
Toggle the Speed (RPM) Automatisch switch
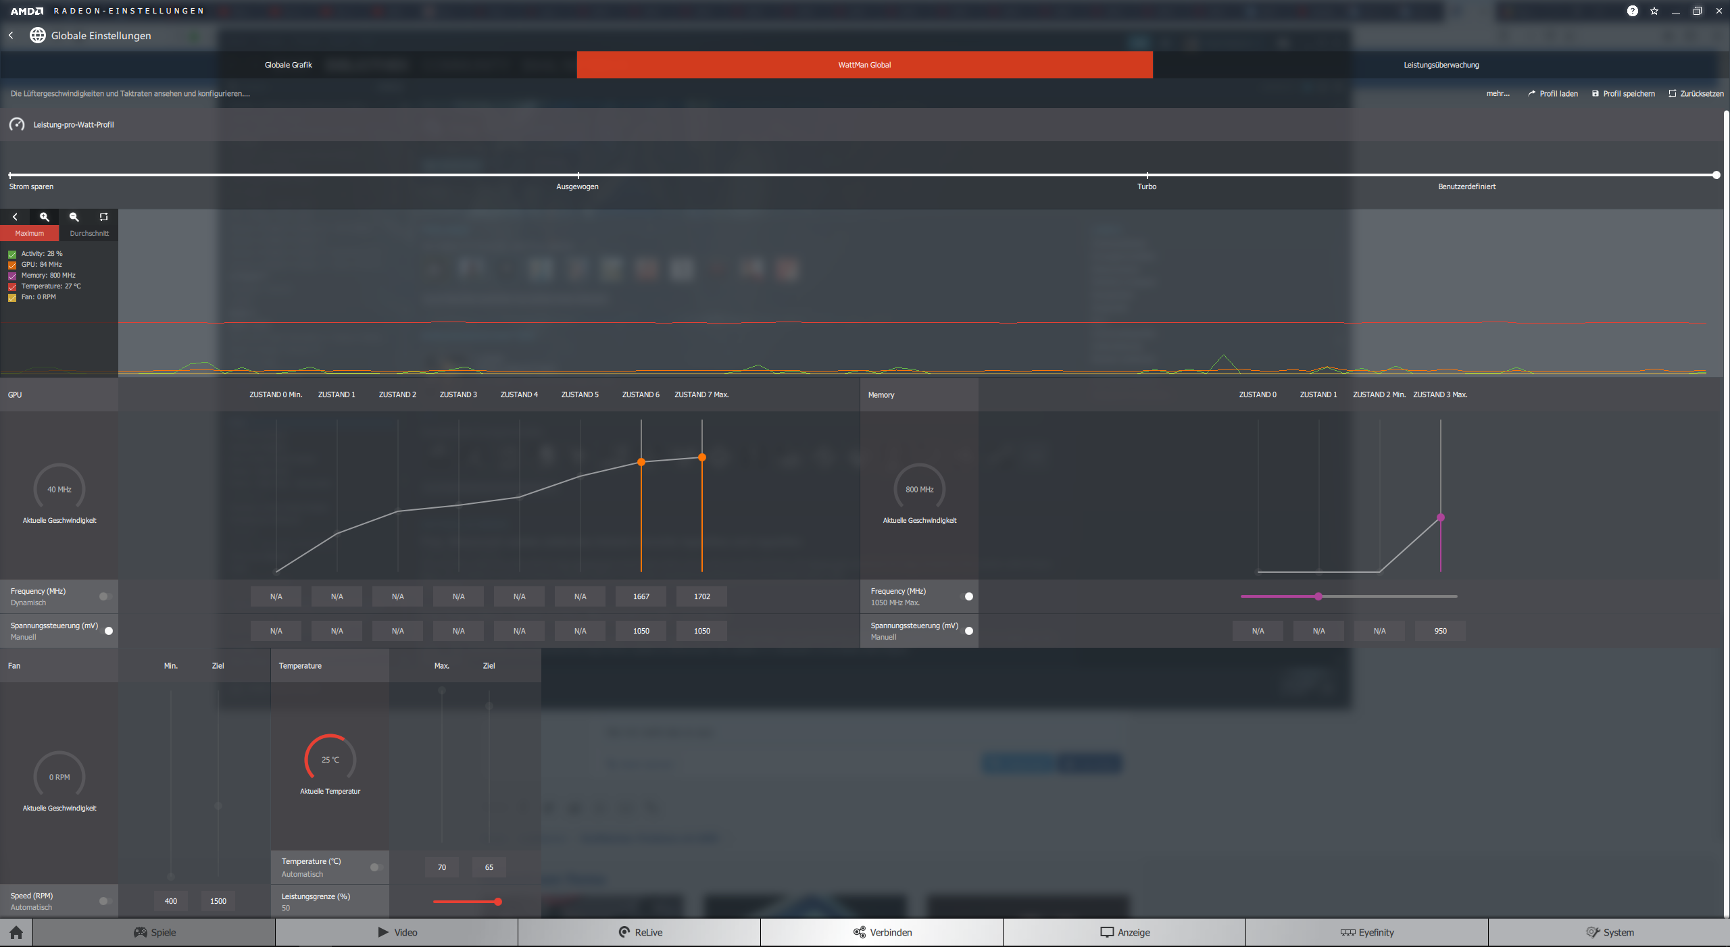point(105,901)
